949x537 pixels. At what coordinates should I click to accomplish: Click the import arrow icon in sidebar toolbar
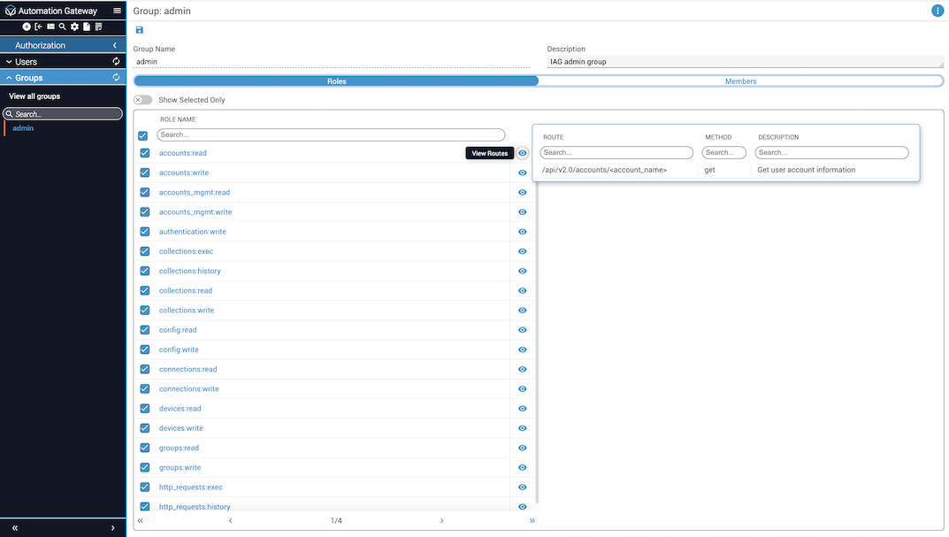coord(39,27)
